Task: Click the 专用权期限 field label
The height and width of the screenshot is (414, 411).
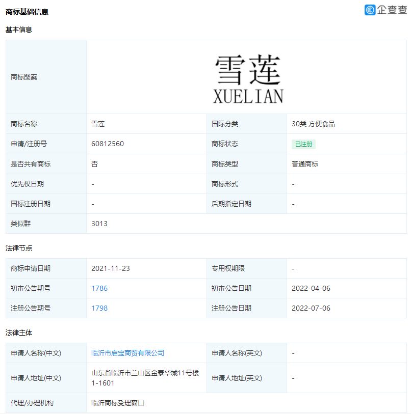Action: (x=228, y=268)
